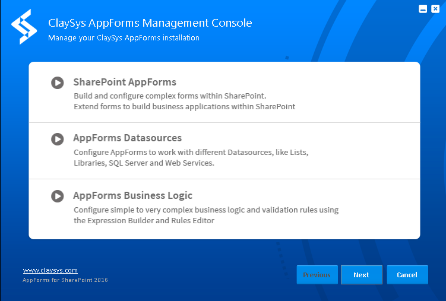Click the 'ClaySys AppForms Management Console' title
Screen dimensions: 446x301
click(150, 23)
